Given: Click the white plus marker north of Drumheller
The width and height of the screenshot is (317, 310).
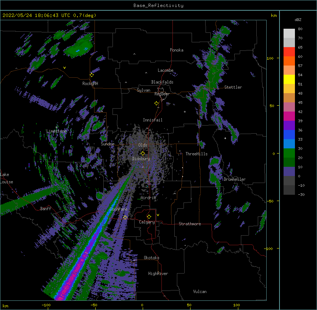Looking at the screenshot, I should click(x=225, y=138).
